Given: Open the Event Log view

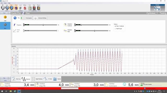Looking at the screenshot, I should point(16,79).
